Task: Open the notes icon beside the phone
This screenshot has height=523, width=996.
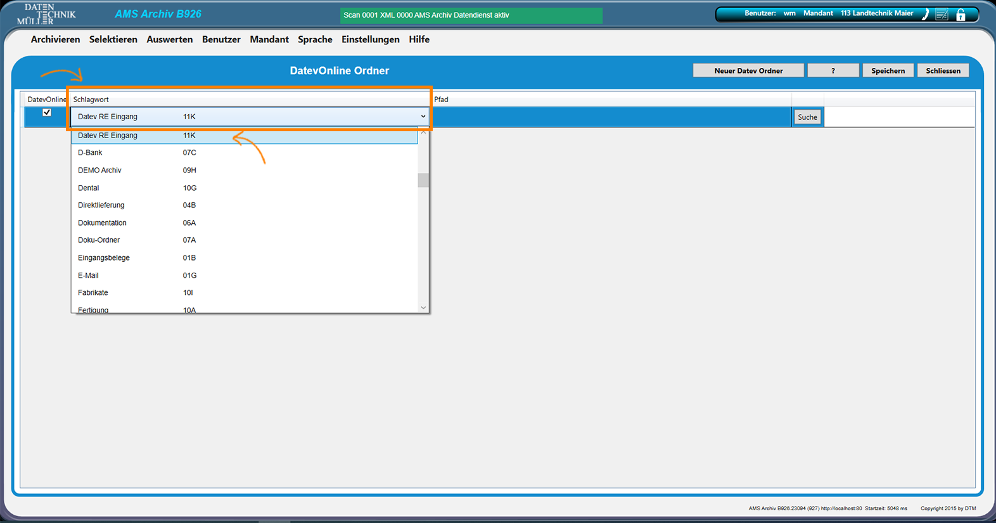Action: [x=942, y=15]
